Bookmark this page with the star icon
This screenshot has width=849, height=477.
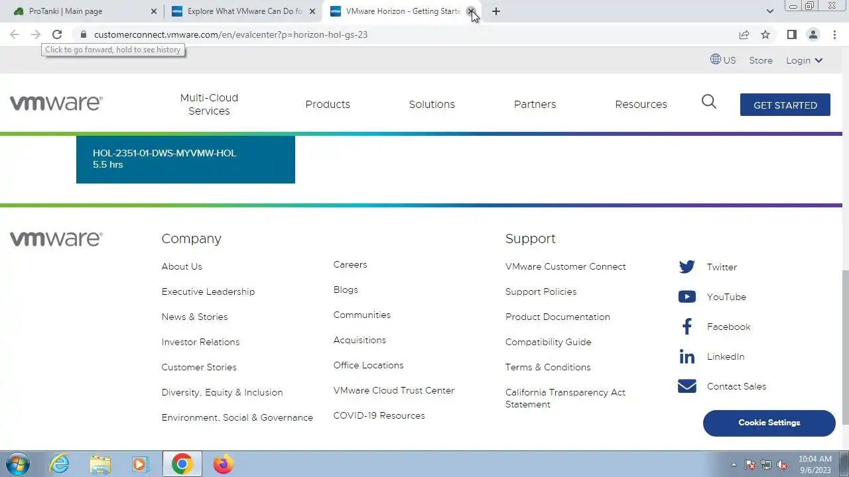point(765,34)
